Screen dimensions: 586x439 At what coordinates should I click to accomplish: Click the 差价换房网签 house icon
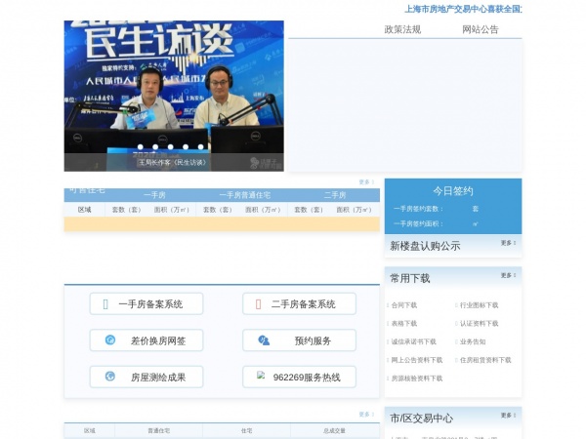point(109,340)
